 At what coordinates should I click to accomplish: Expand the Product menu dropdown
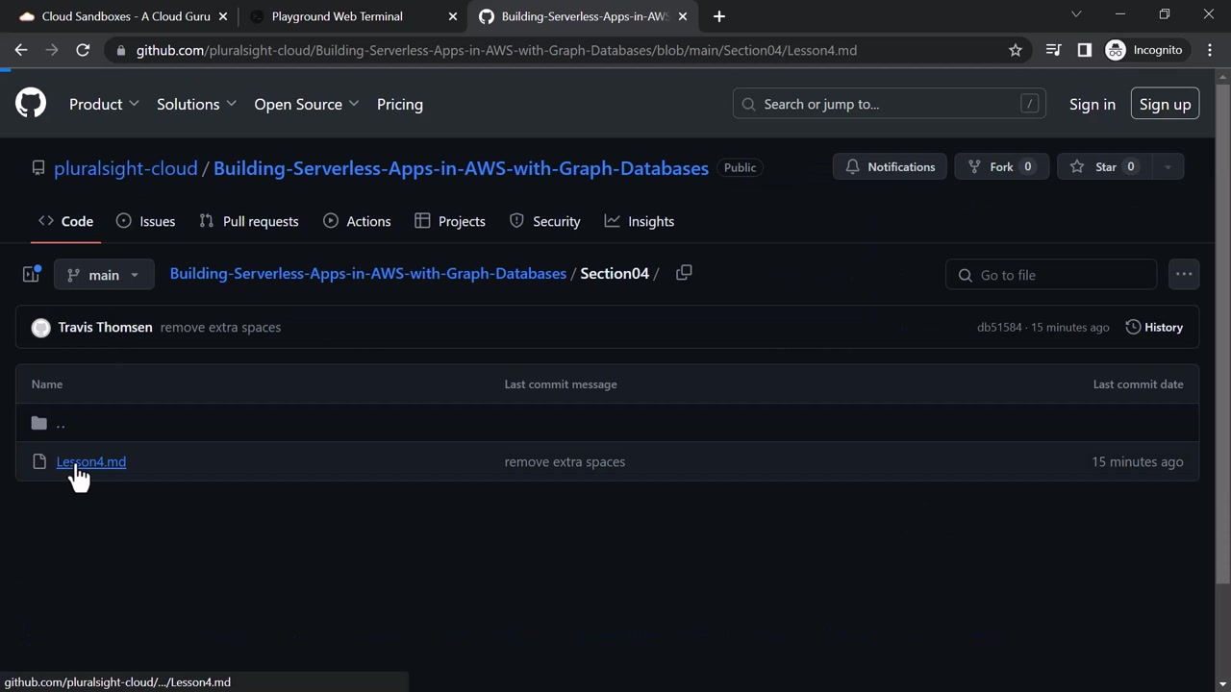[x=104, y=104]
